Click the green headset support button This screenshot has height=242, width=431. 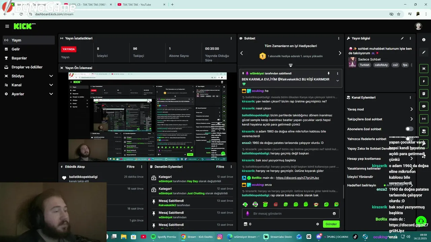click(x=421, y=221)
